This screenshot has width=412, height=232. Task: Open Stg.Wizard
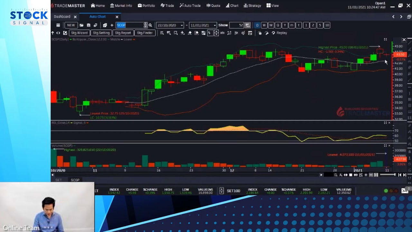(79, 33)
